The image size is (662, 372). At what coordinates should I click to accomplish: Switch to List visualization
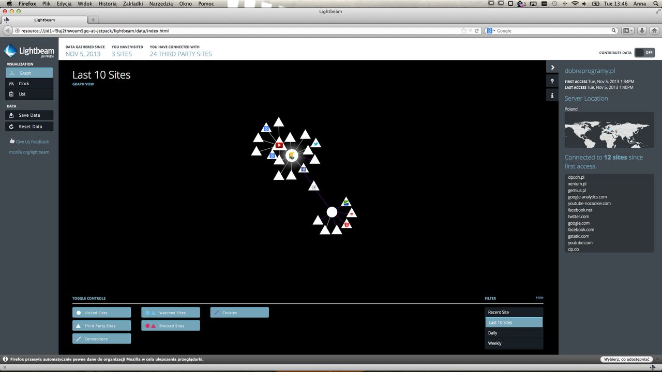coord(29,94)
